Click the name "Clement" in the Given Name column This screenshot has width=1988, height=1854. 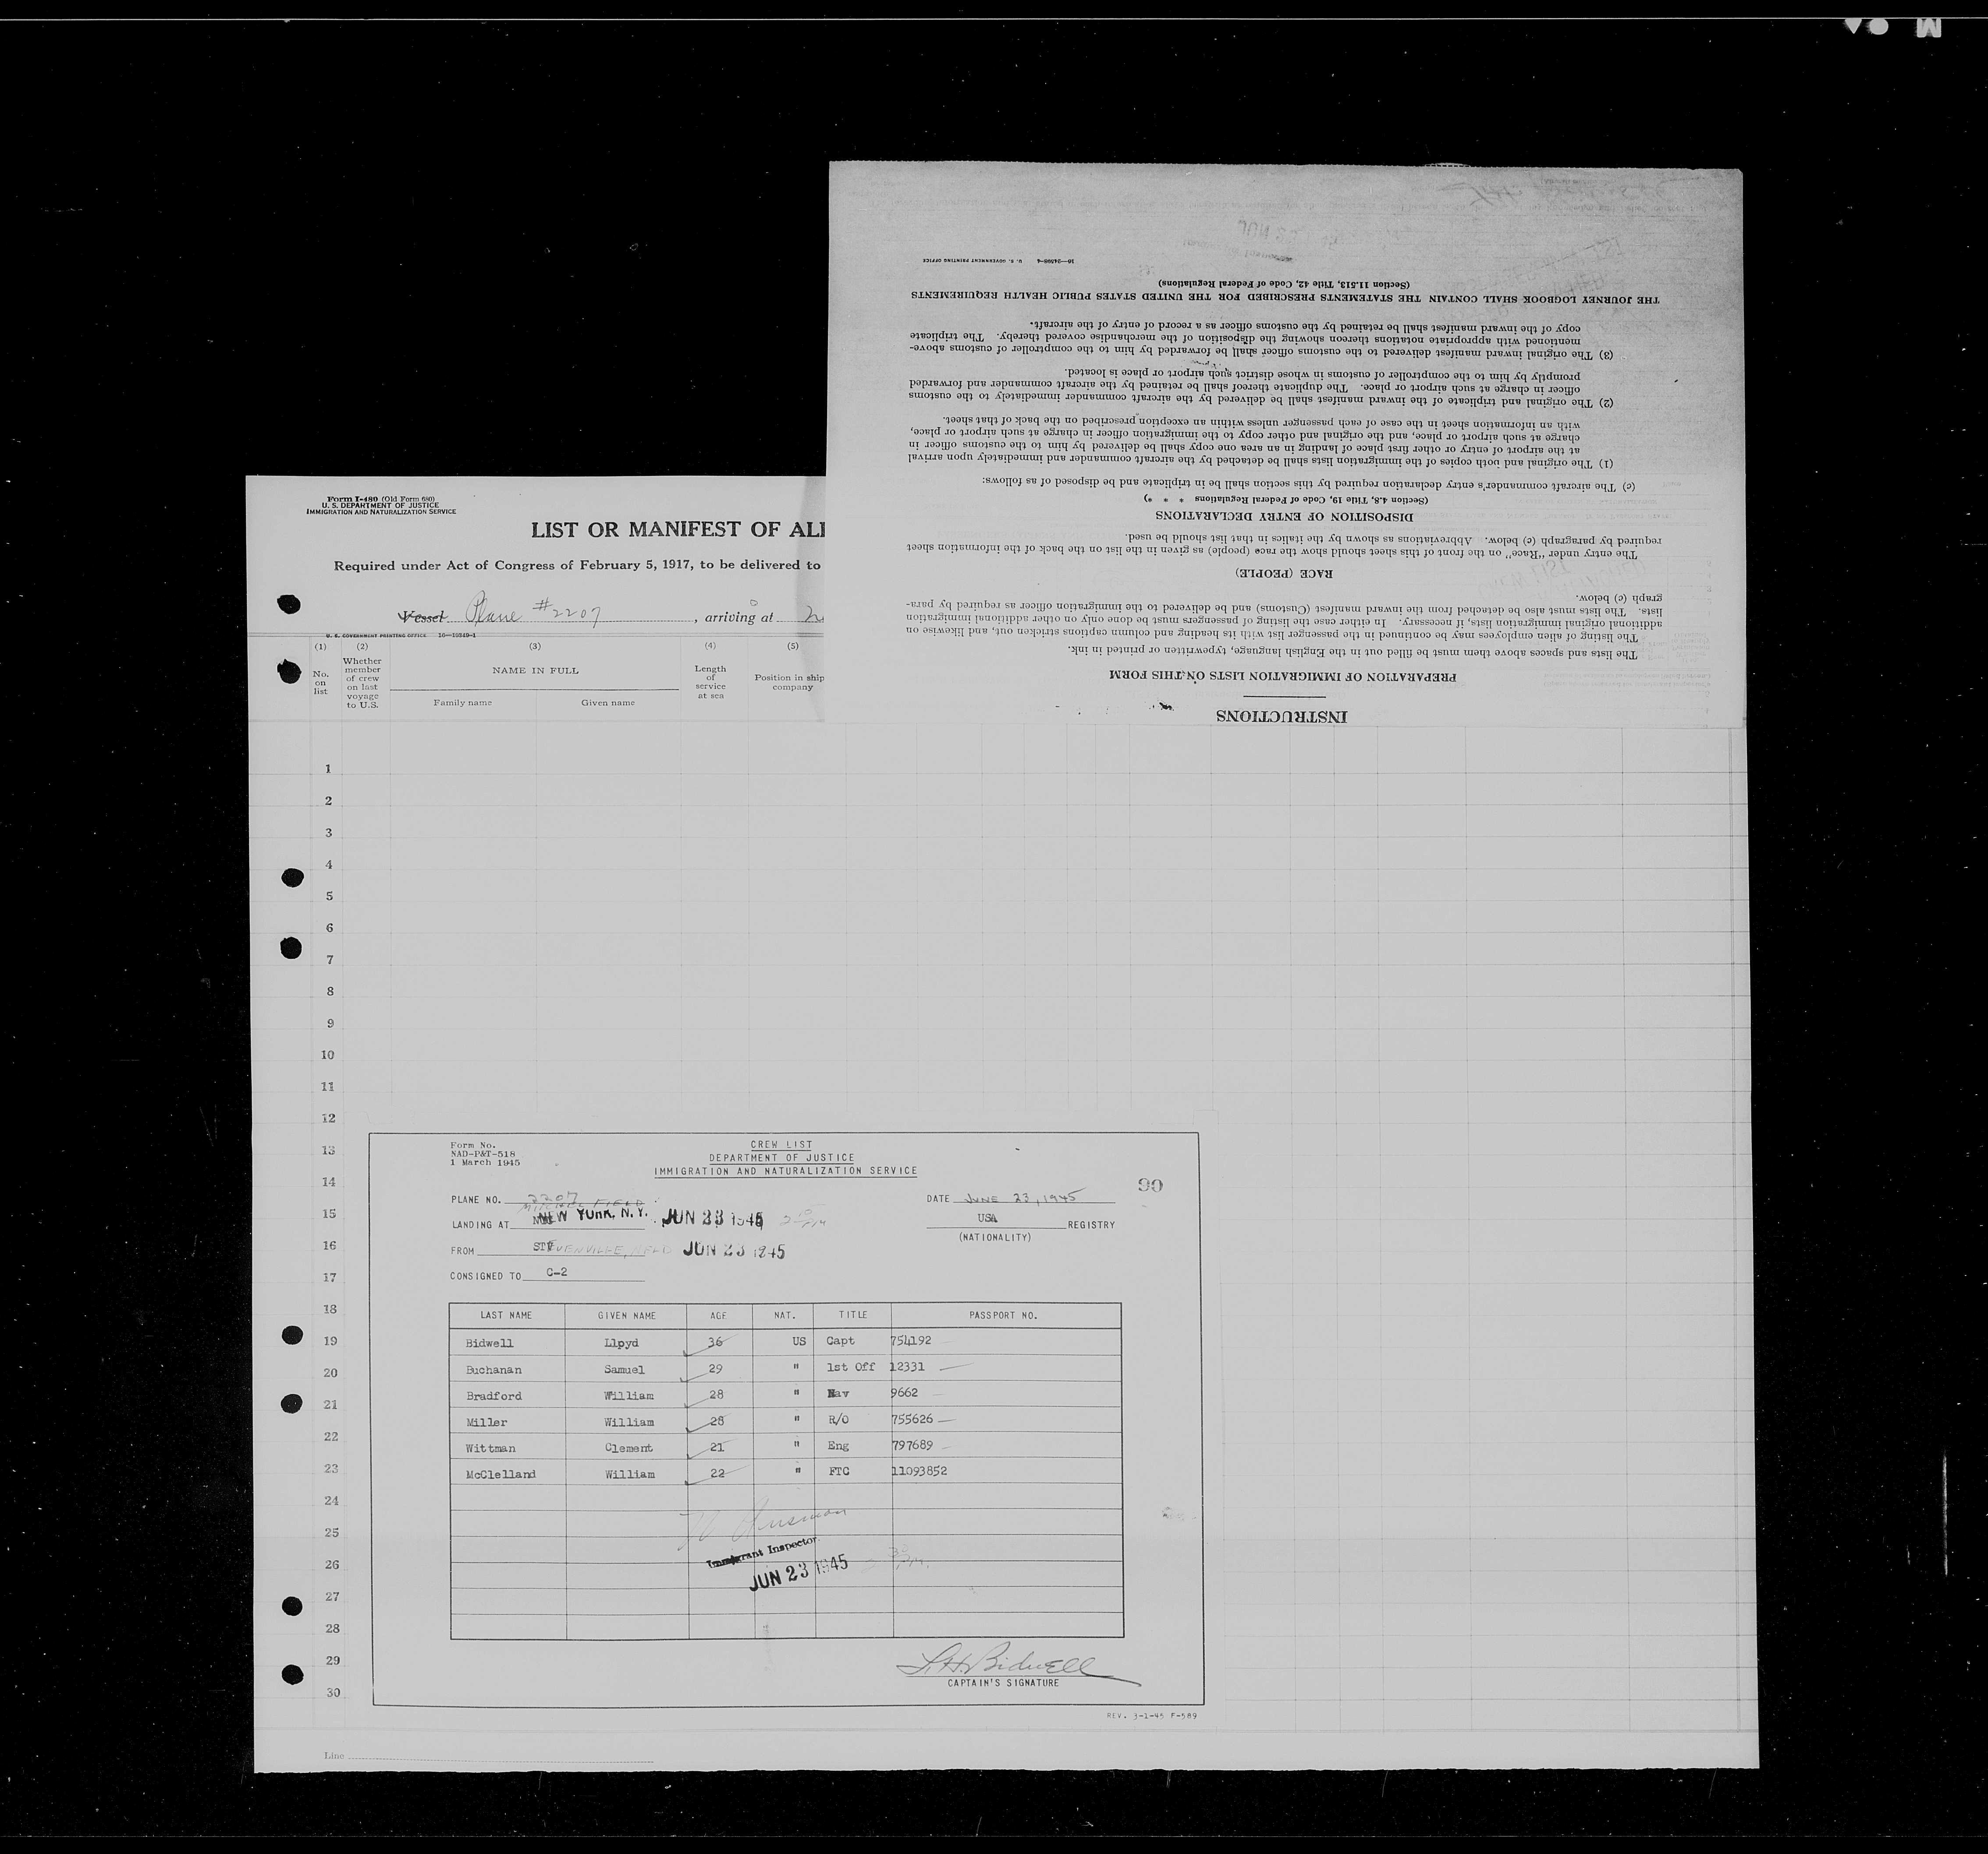(628, 1447)
